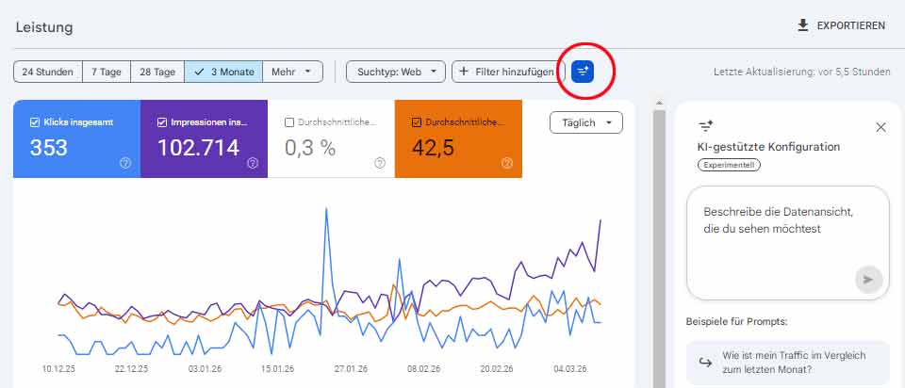
Task: Click the Impressionen value 102.714
Action: (198, 148)
